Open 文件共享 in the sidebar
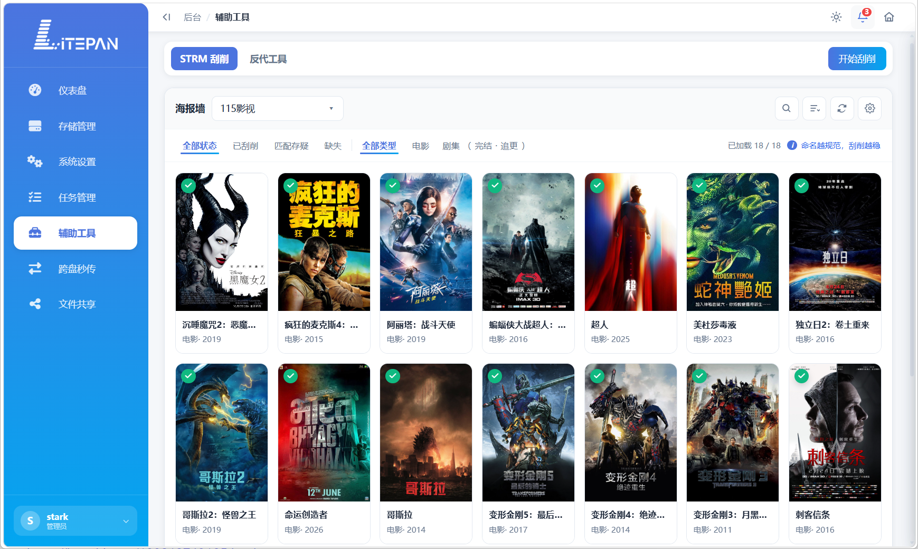 click(x=75, y=304)
